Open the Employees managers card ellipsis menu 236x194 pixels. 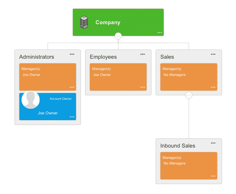click(x=143, y=87)
